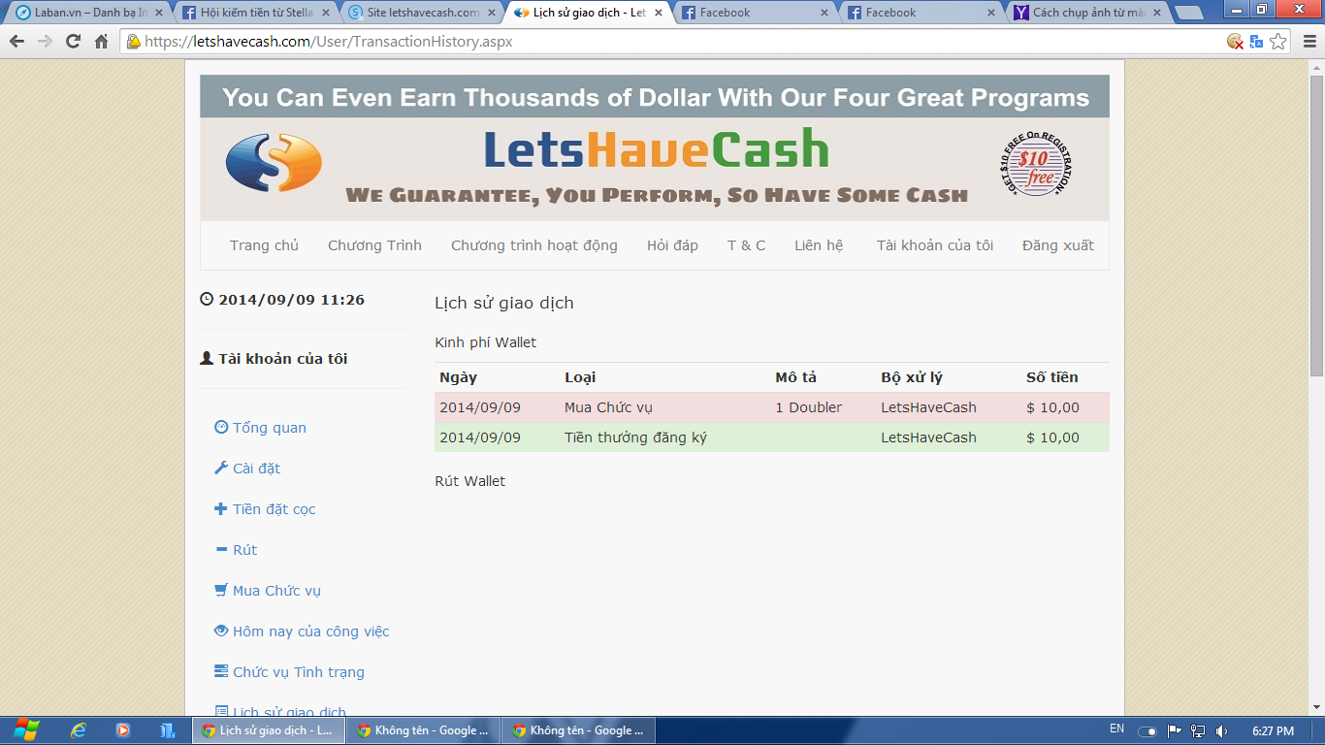Screen dimensions: 1325x745
Task: Click Đăng xuất to log out
Action: tap(1058, 245)
